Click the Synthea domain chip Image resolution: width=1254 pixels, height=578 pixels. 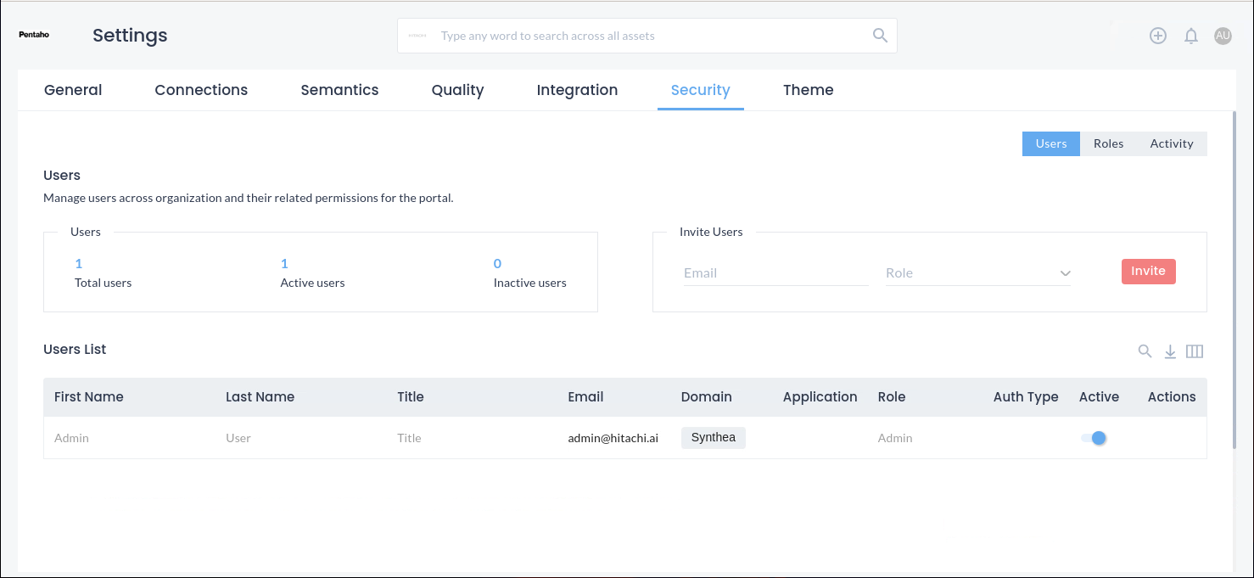pos(713,438)
